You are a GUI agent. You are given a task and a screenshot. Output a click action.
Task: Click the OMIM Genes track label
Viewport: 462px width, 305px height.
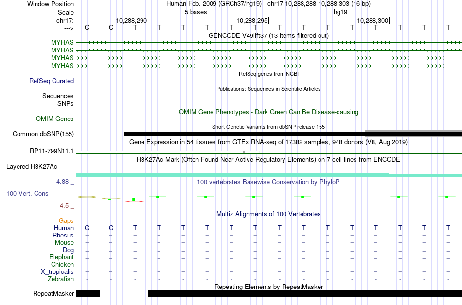click(x=54, y=119)
